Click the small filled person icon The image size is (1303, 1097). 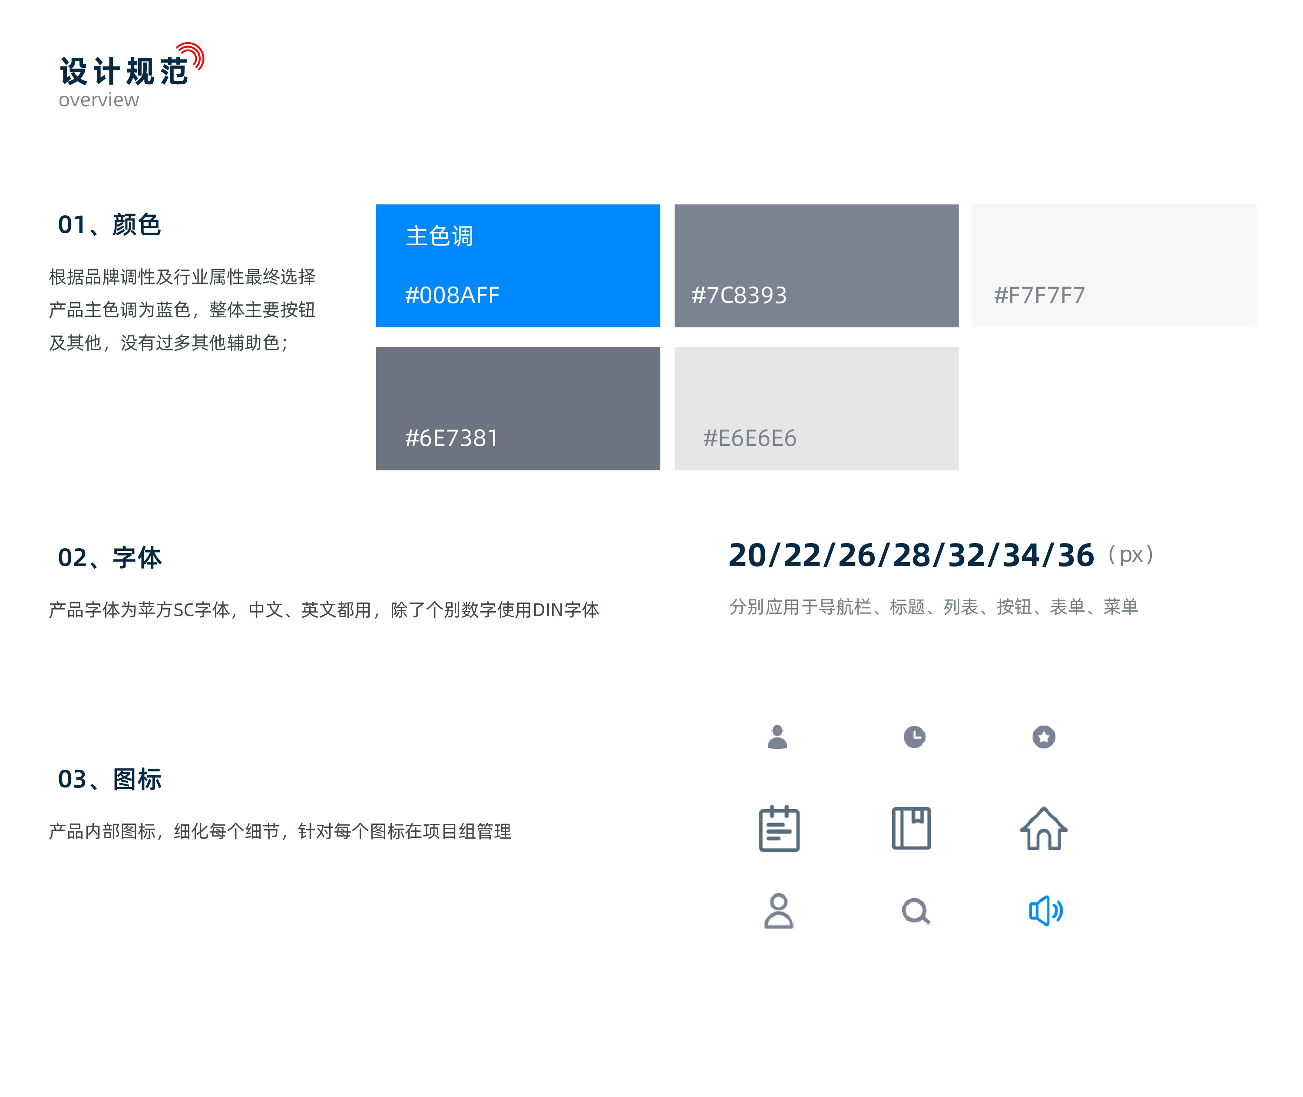click(x=777, y=737)
